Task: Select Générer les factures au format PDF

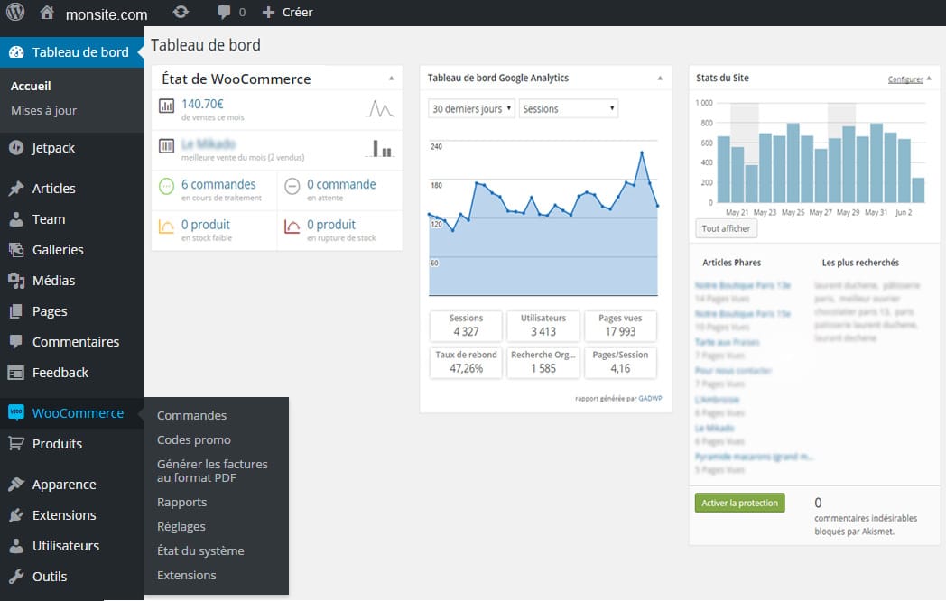Action: [212, 471]
